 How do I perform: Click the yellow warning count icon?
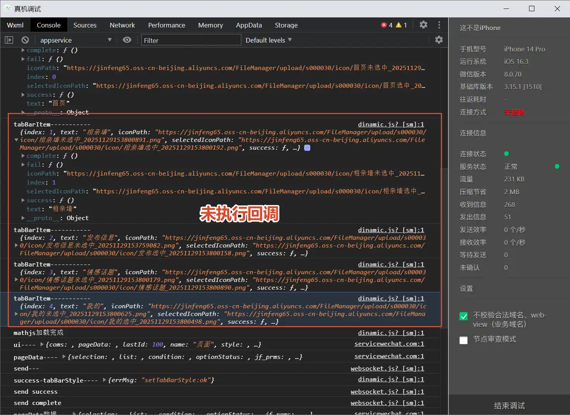pos(398,25)
